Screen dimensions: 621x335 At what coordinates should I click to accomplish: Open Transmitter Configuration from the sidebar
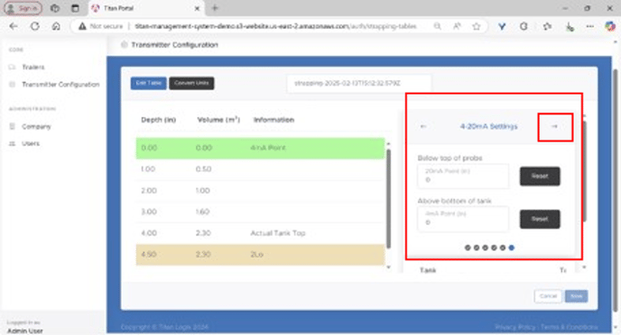[60, 85]
